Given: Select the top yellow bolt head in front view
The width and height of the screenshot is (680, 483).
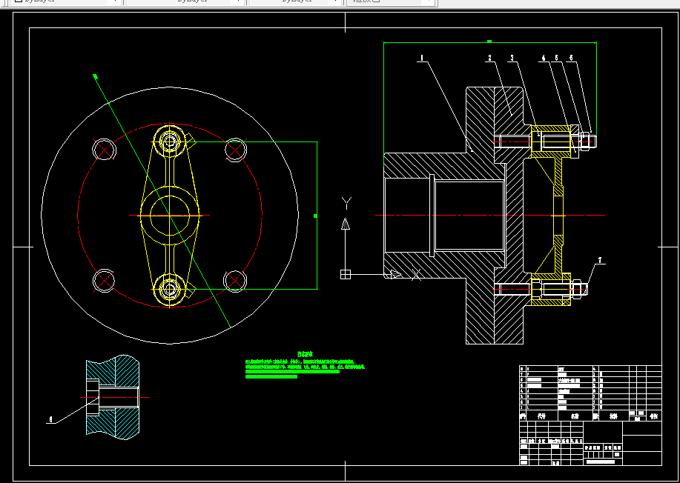Looking at the screenshot, I should point(169,141).
